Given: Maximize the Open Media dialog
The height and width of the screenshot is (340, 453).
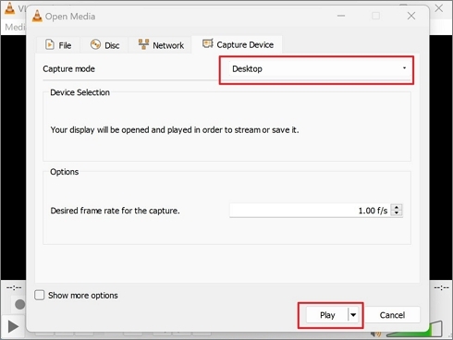Looking at the screenshot, I should [375, 16].
